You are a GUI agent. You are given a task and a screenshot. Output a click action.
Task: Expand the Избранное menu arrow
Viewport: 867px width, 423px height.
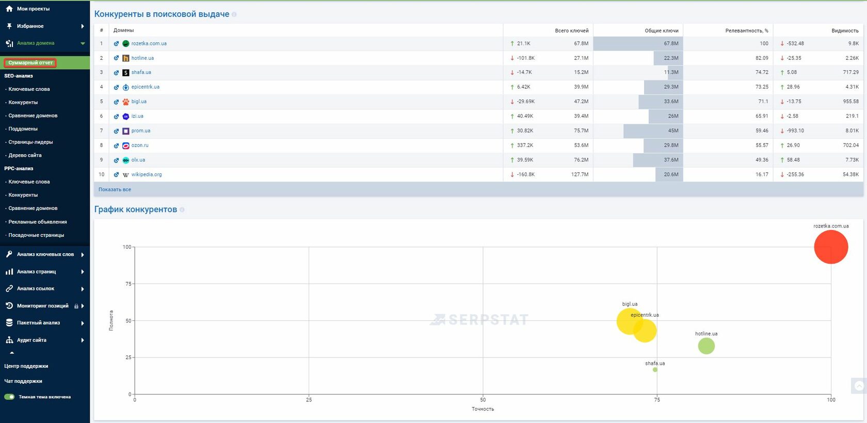tap(83, 26)
